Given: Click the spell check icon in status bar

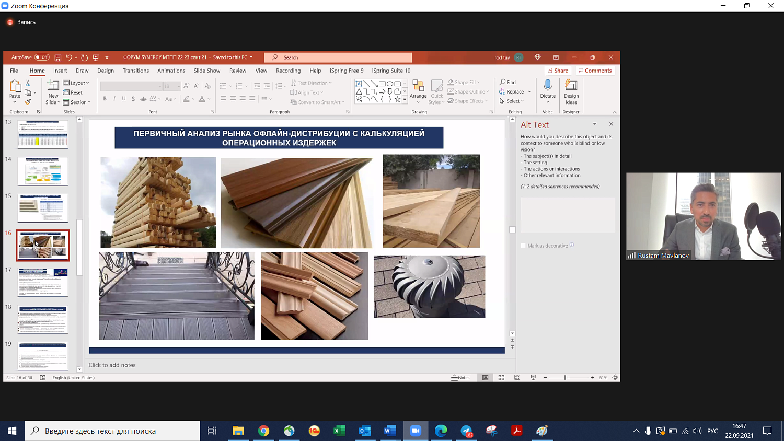Looking at the screenshot, I should [43, 378].
